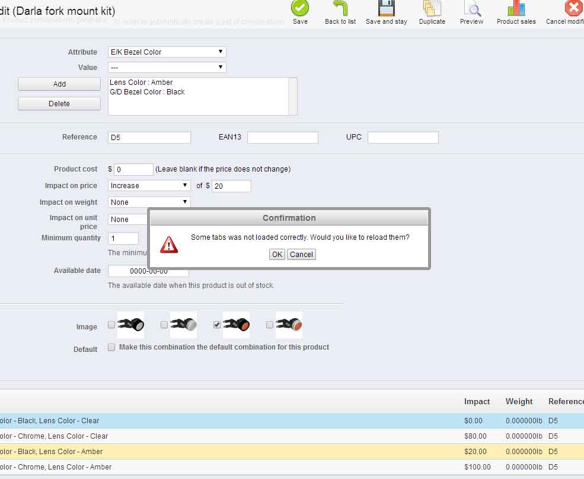Open the Value dropdown
This screenshot has width=584, height=479.
point(167,68)
